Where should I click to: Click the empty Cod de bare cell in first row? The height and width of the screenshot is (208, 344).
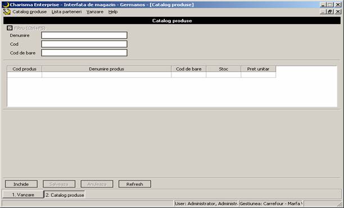click(188, 75)
